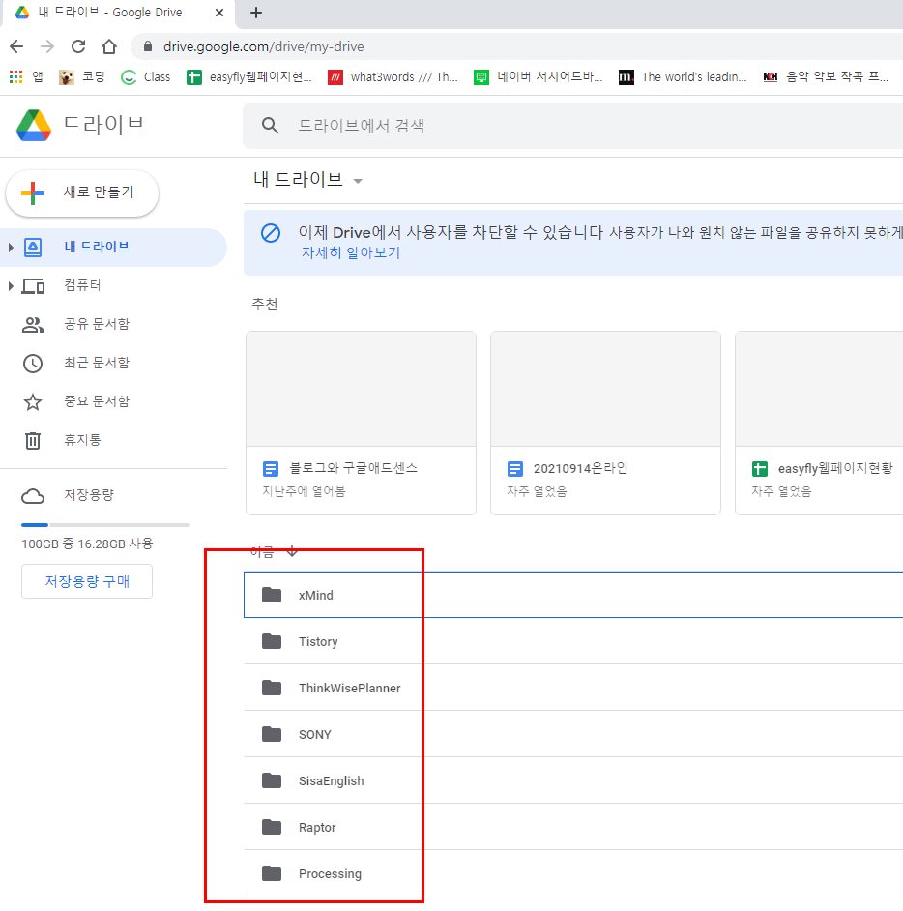
Task: Open the easyfly웹페이지현 bookmark
Action: coord(249,76)
